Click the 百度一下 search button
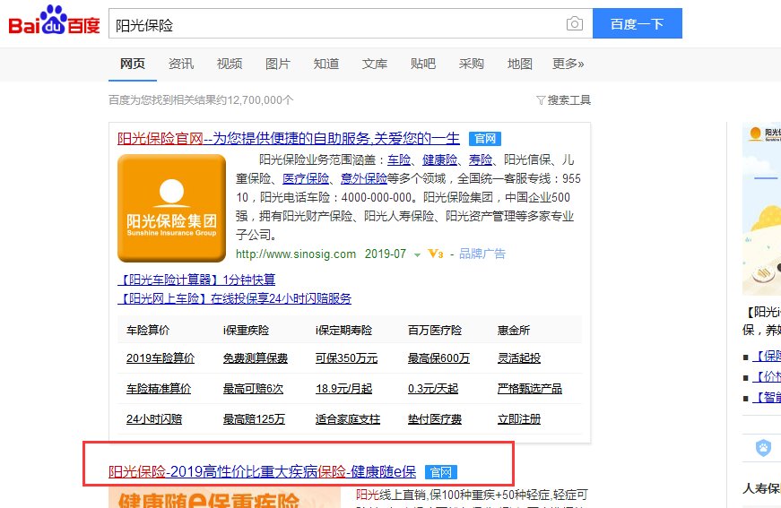Viewport: 781px width, 508px height. 637,23
